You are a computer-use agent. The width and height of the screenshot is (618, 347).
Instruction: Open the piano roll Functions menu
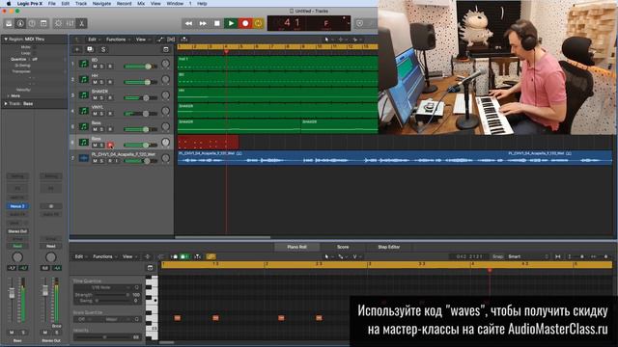104,256
